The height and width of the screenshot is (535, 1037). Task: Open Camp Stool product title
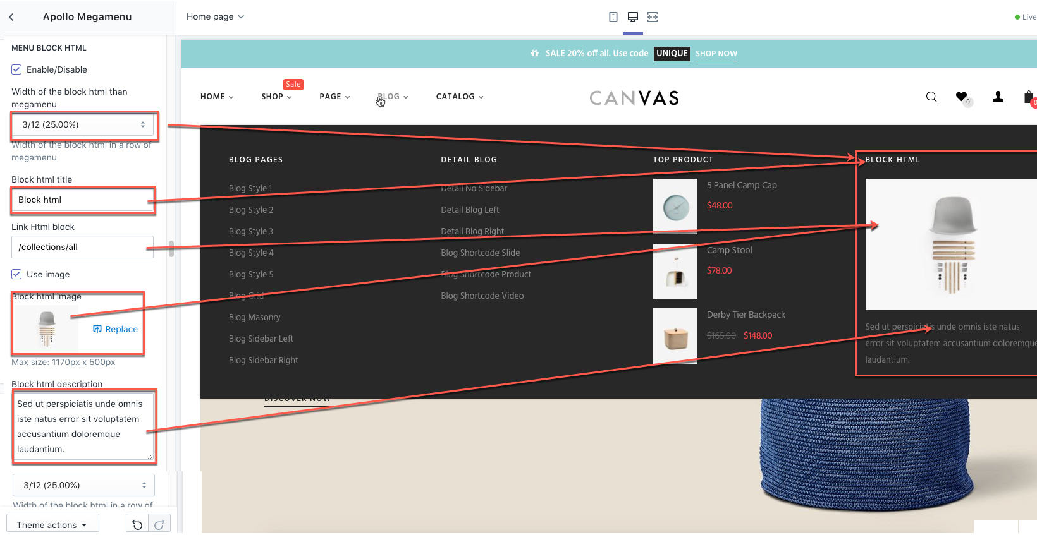tap(730, 250)
